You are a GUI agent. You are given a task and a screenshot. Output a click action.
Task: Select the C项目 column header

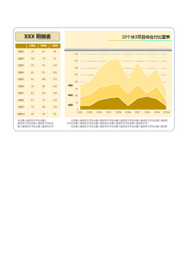click(55, 46)
